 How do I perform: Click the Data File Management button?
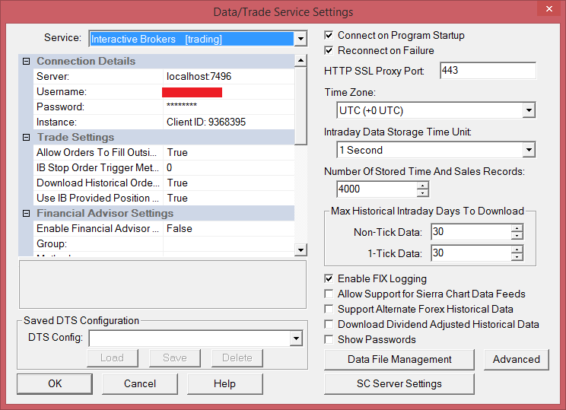(x=399, y=360)
